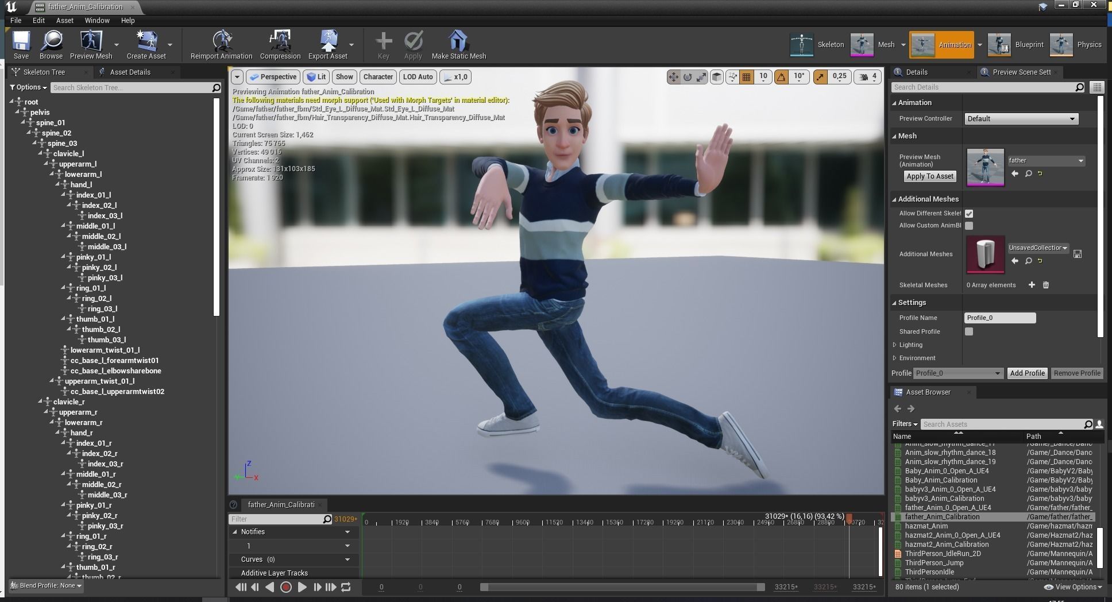Click the Remove Profile button

point(1077,373)
